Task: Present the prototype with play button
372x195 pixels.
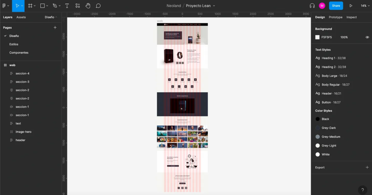Action: 351,6
